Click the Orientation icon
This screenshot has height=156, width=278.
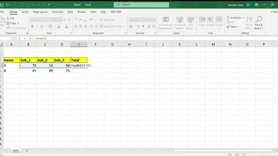coord(91,19)
